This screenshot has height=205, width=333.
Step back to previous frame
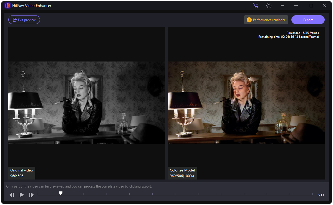[x=12, y=195]
